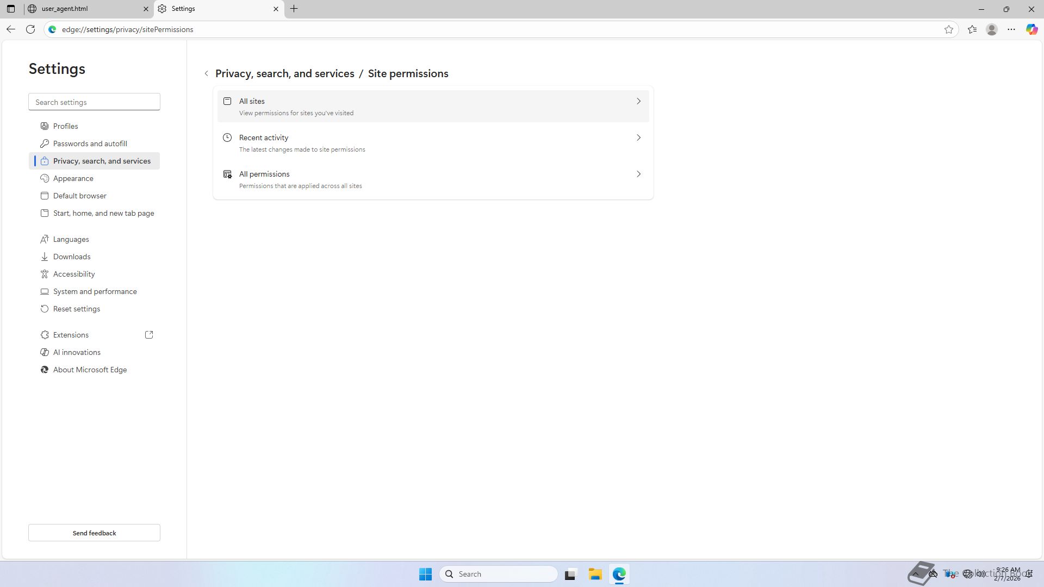
Task: Open the external link icon beside Extensions
Action: tap(149, 335)
